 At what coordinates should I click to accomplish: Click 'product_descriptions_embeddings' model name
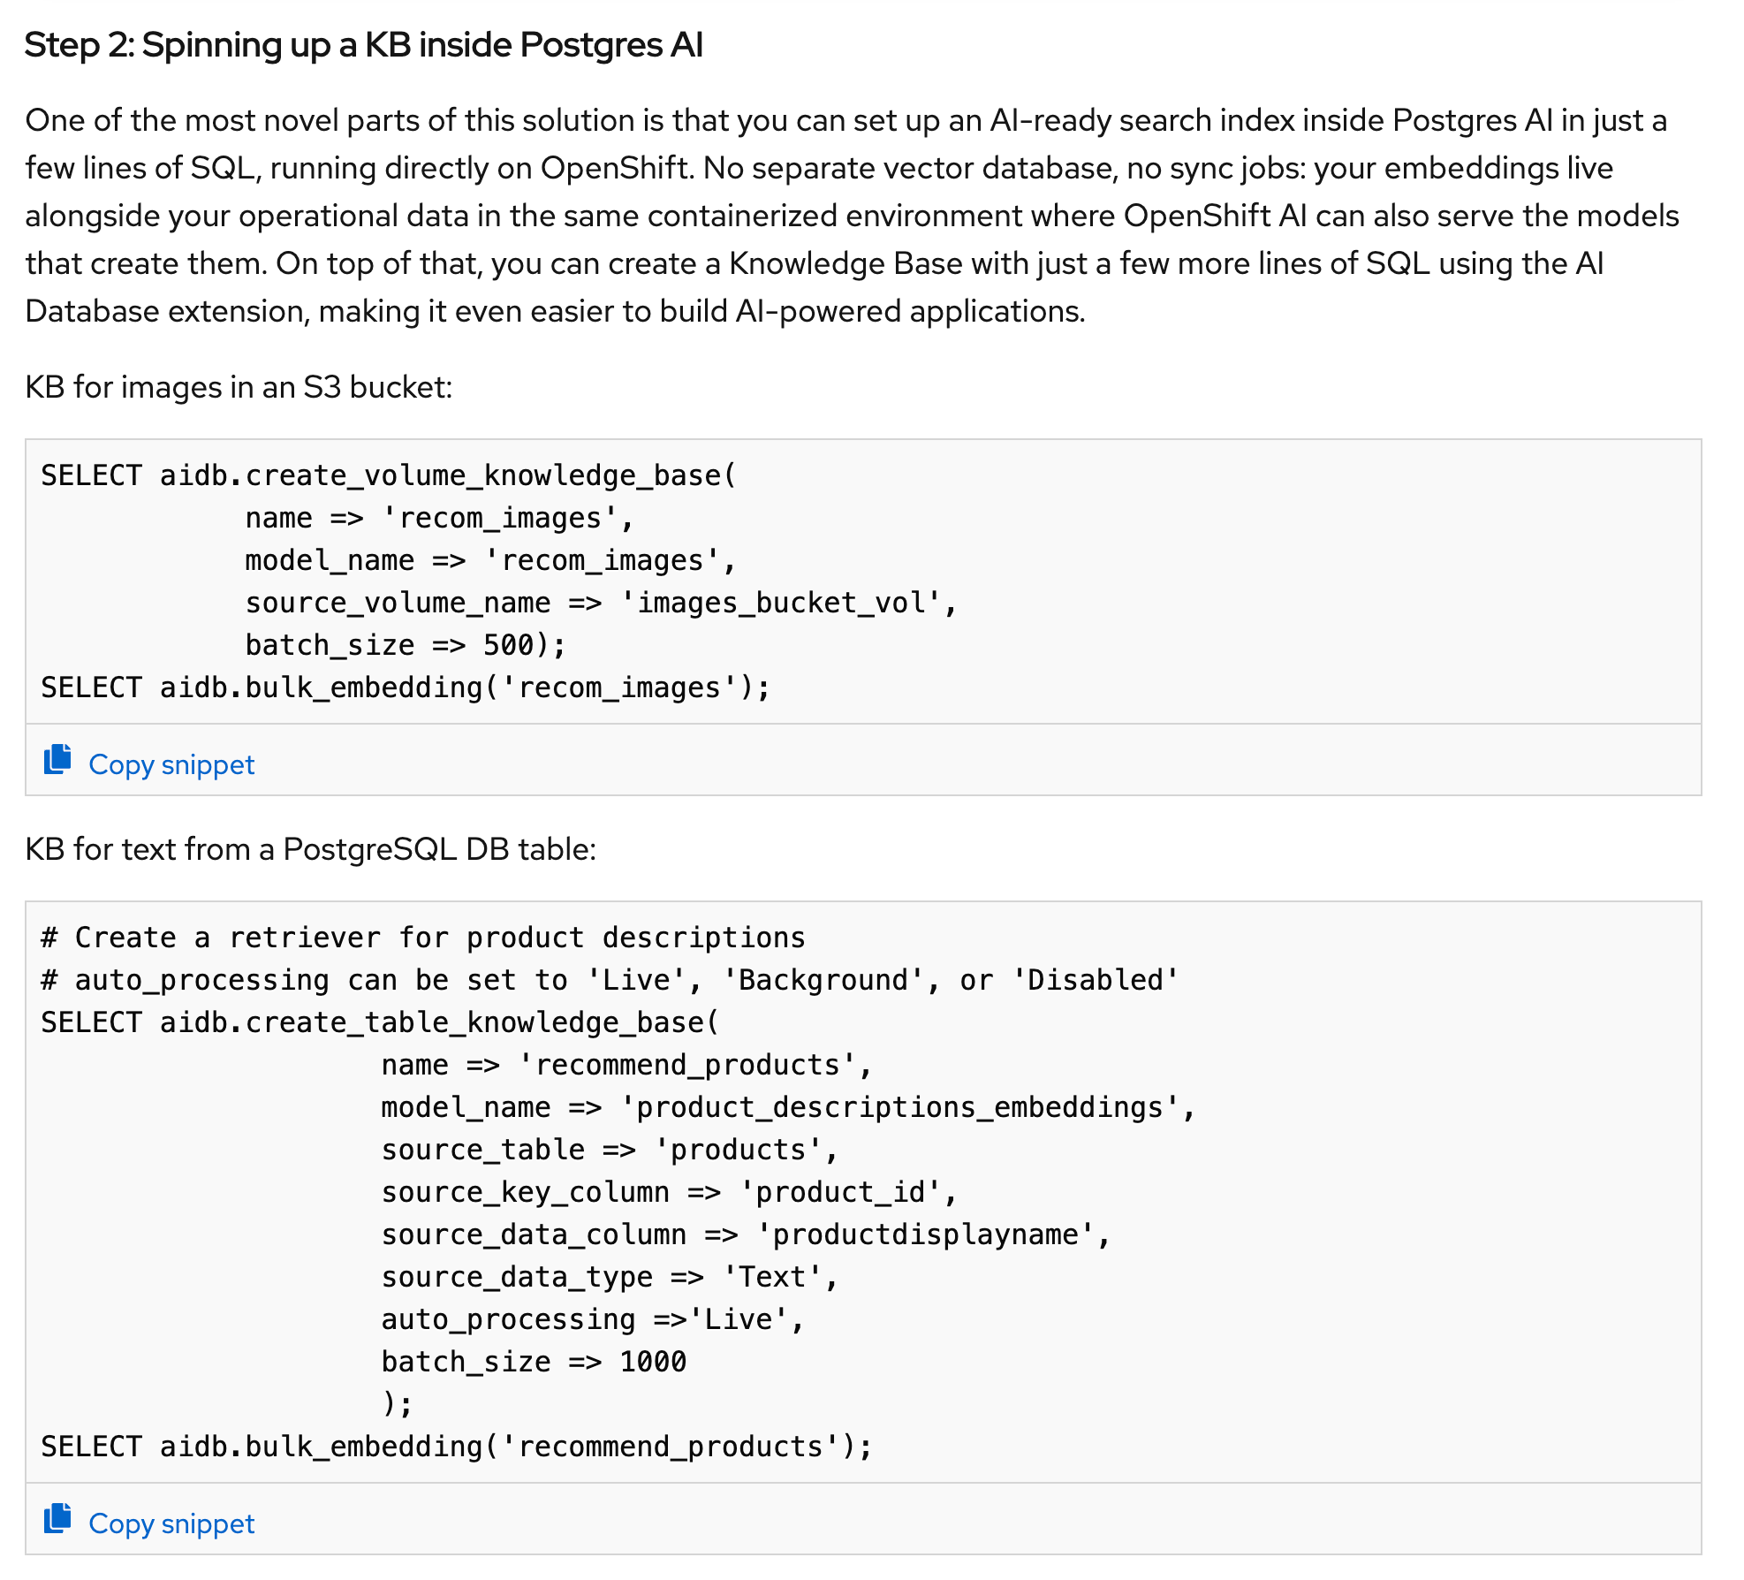click(899, 1107)
